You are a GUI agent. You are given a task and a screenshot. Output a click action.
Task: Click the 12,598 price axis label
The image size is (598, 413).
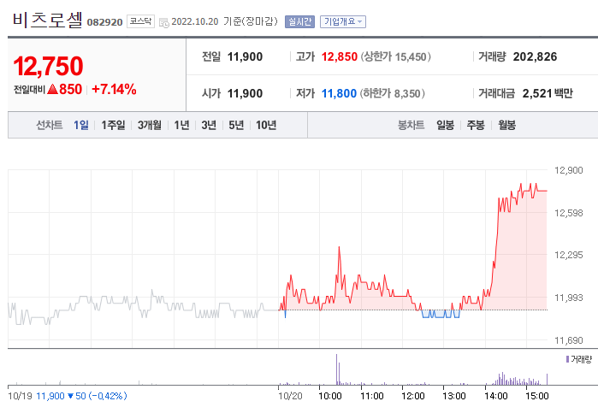coord(568,213)
